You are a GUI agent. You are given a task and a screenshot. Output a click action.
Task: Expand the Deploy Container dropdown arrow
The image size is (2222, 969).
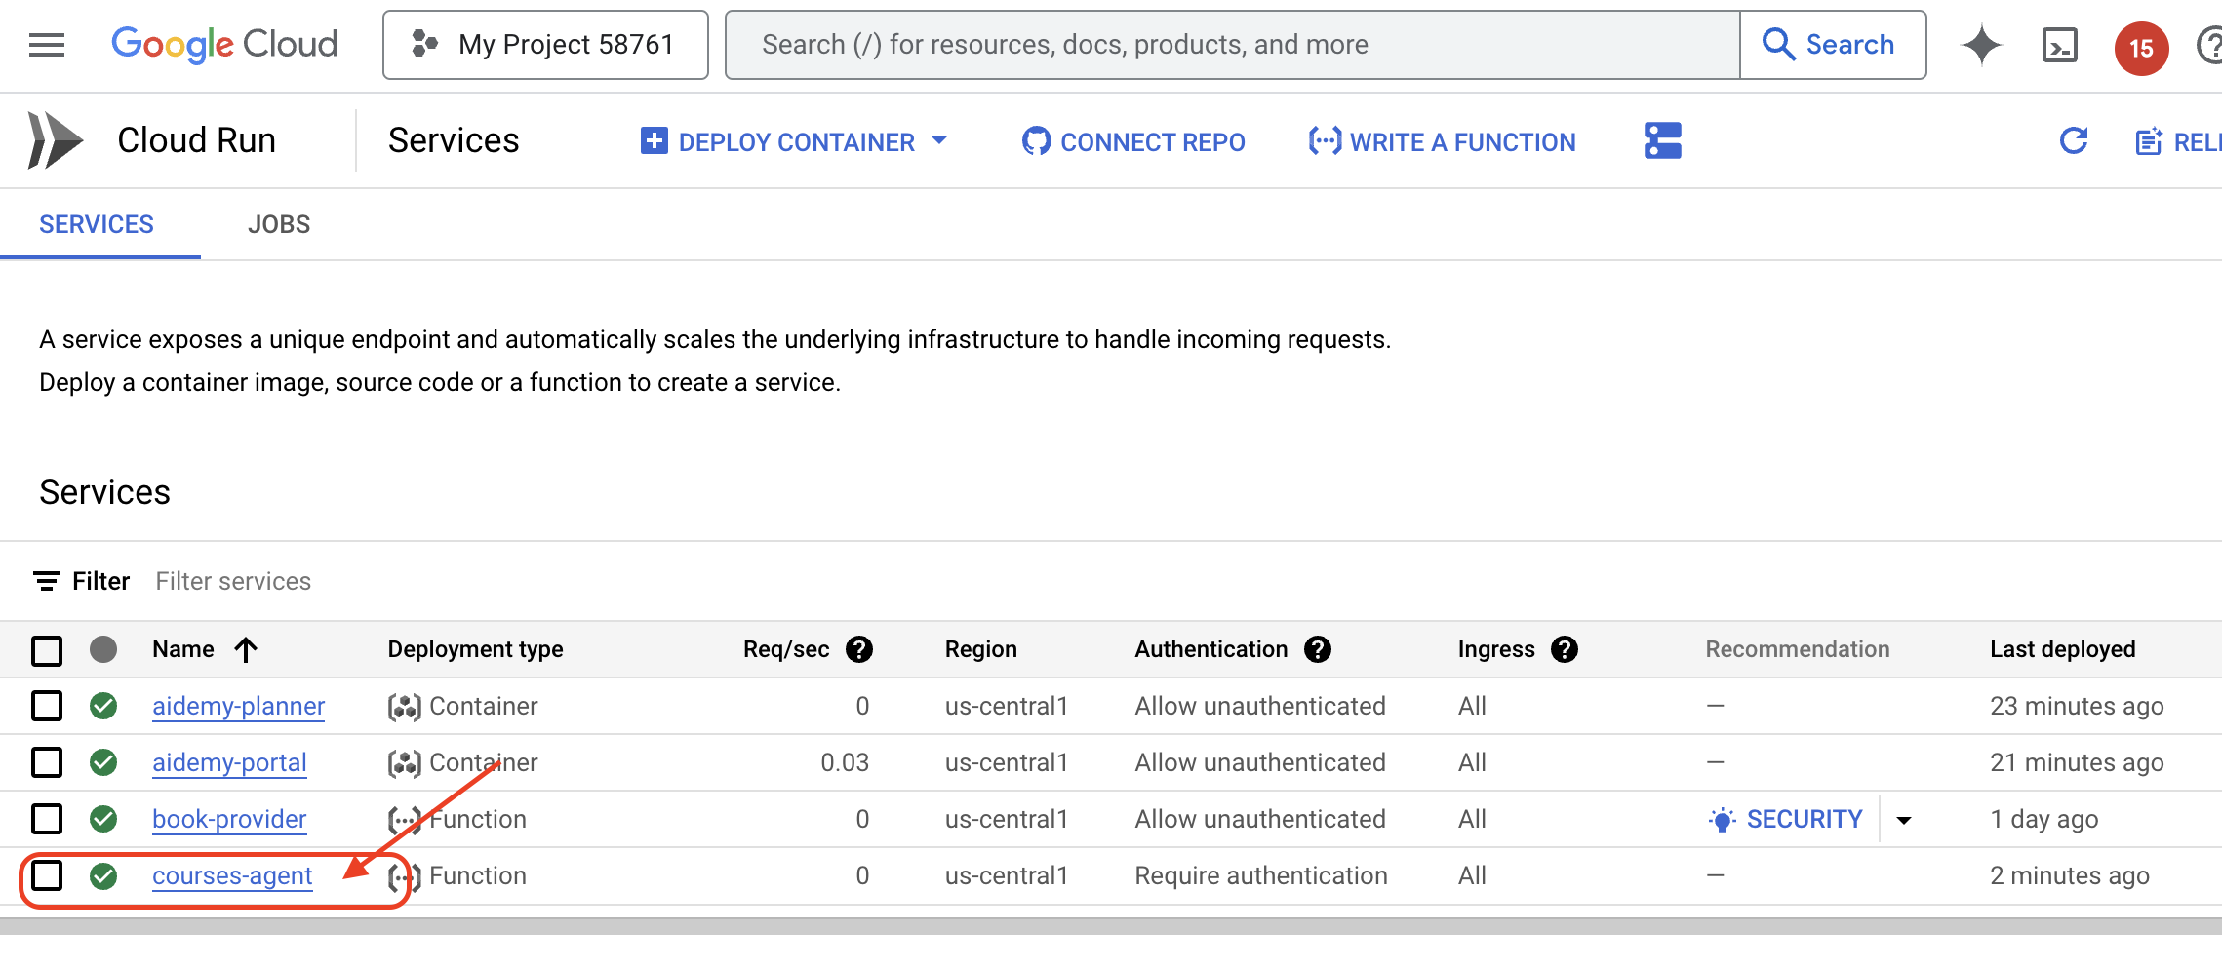click(939, 141)
